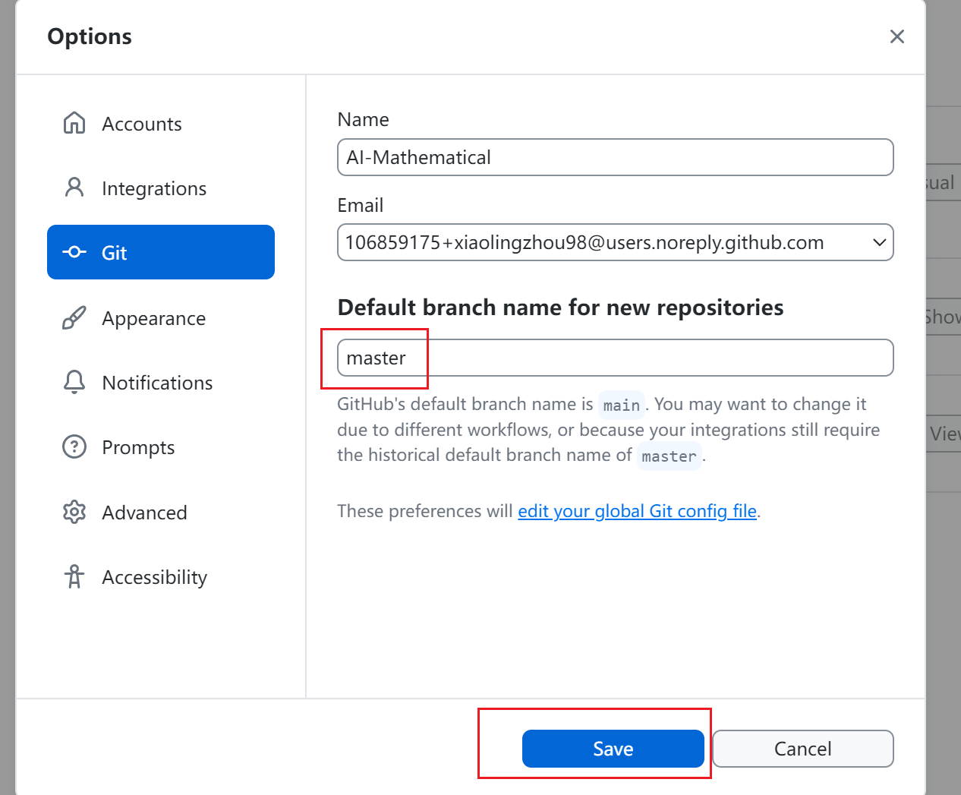Screen dimensions: 961x795
Task: Click the Advanced gear icon
Action: click(x=74, y=512)
